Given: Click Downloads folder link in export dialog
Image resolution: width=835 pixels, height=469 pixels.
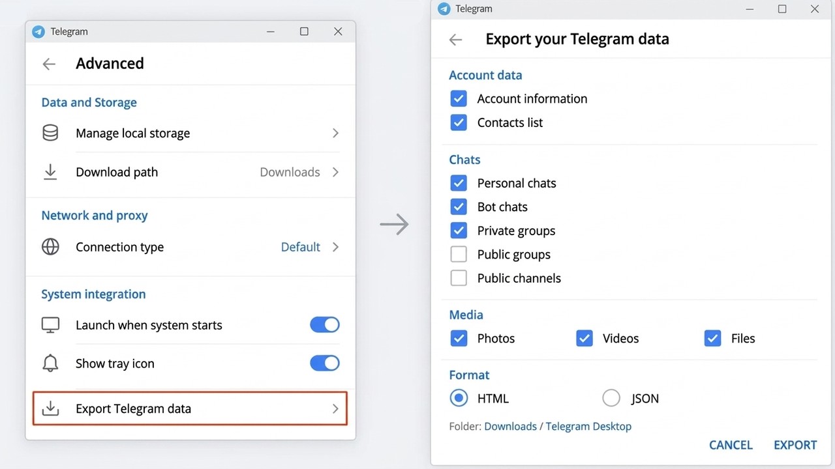Looking at the screenshot, I should [x=510, y=427].
